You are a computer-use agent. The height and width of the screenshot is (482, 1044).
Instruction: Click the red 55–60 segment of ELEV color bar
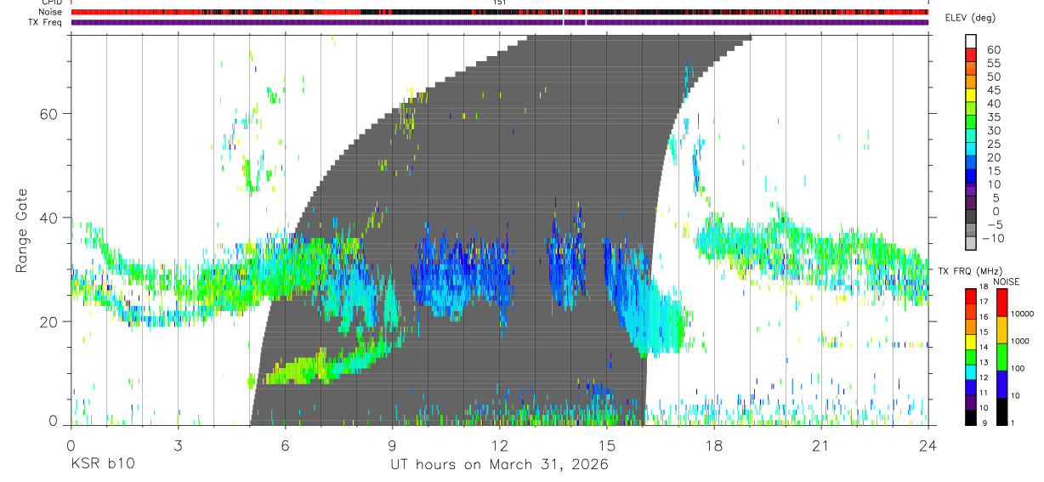[971, 56]
